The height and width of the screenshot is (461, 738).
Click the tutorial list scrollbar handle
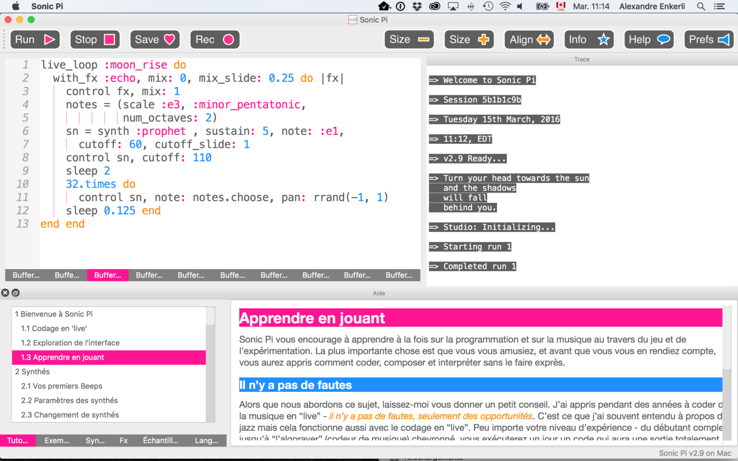click(x=211, y=316)
